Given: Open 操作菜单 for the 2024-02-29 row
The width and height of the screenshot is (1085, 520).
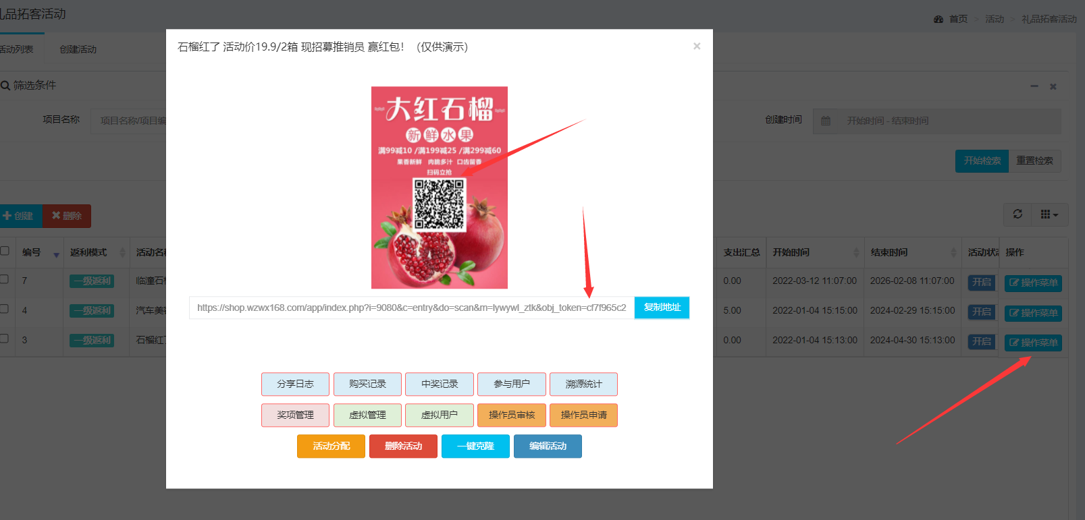Looking at the screenshot, I should pyautogui.click(x=1033, y=313).
